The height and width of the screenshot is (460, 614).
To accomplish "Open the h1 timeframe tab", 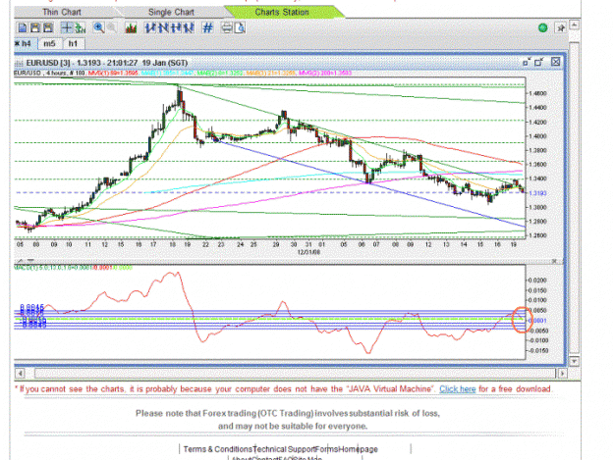I will [74, 43].
